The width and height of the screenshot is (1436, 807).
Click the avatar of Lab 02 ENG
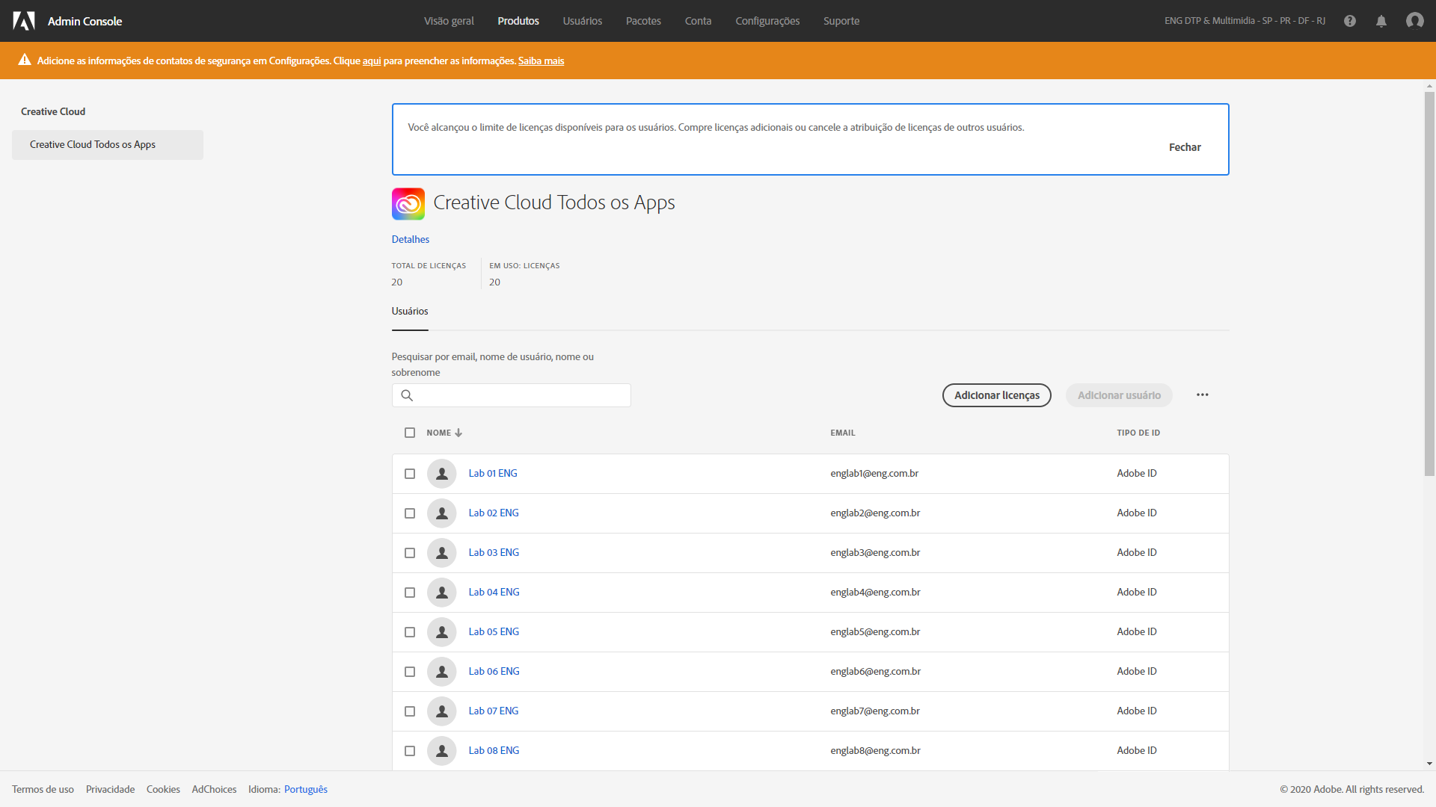point(442,513)
